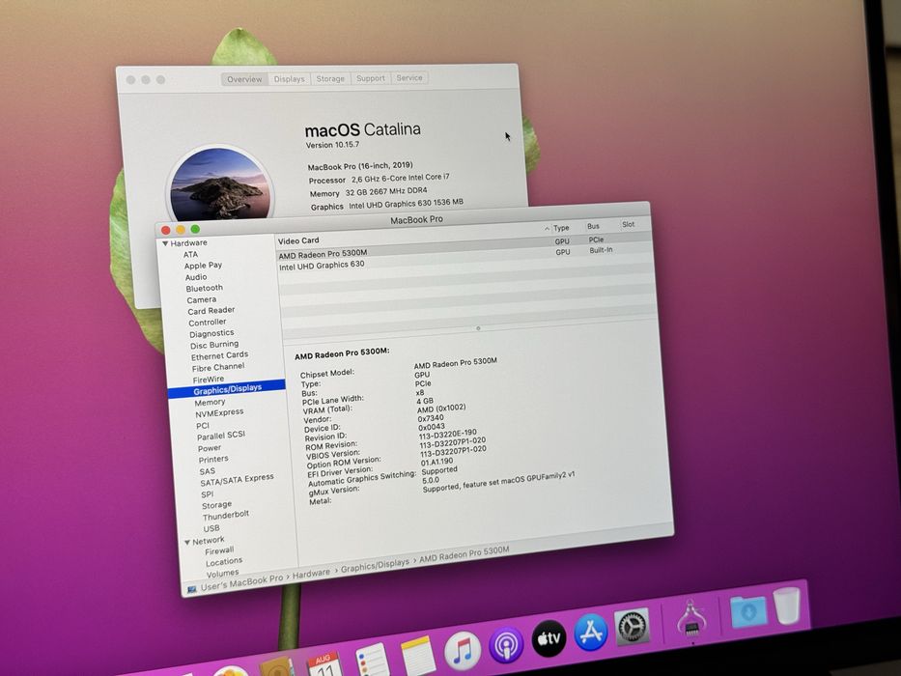Image resolution: width=901 pixels, height=676 pixels.
Task: Select ATA in the sidebar
Action: click(x=191, y=254)
